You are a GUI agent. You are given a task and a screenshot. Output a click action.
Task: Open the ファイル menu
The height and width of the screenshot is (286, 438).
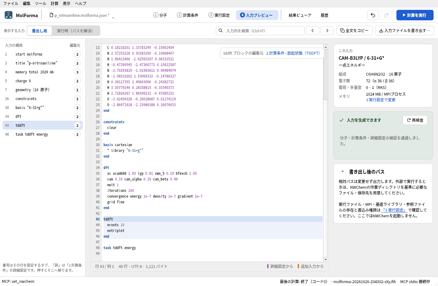point(11,3)
